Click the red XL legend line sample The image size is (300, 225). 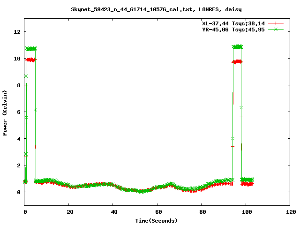[x=276, y=23]
